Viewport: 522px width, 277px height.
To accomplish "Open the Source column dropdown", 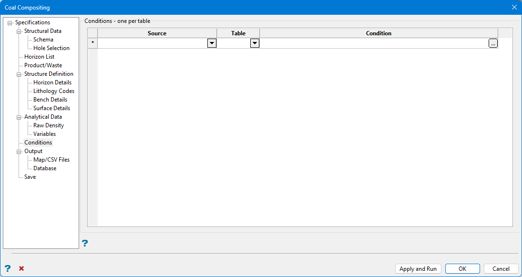I will pos(212,43).
